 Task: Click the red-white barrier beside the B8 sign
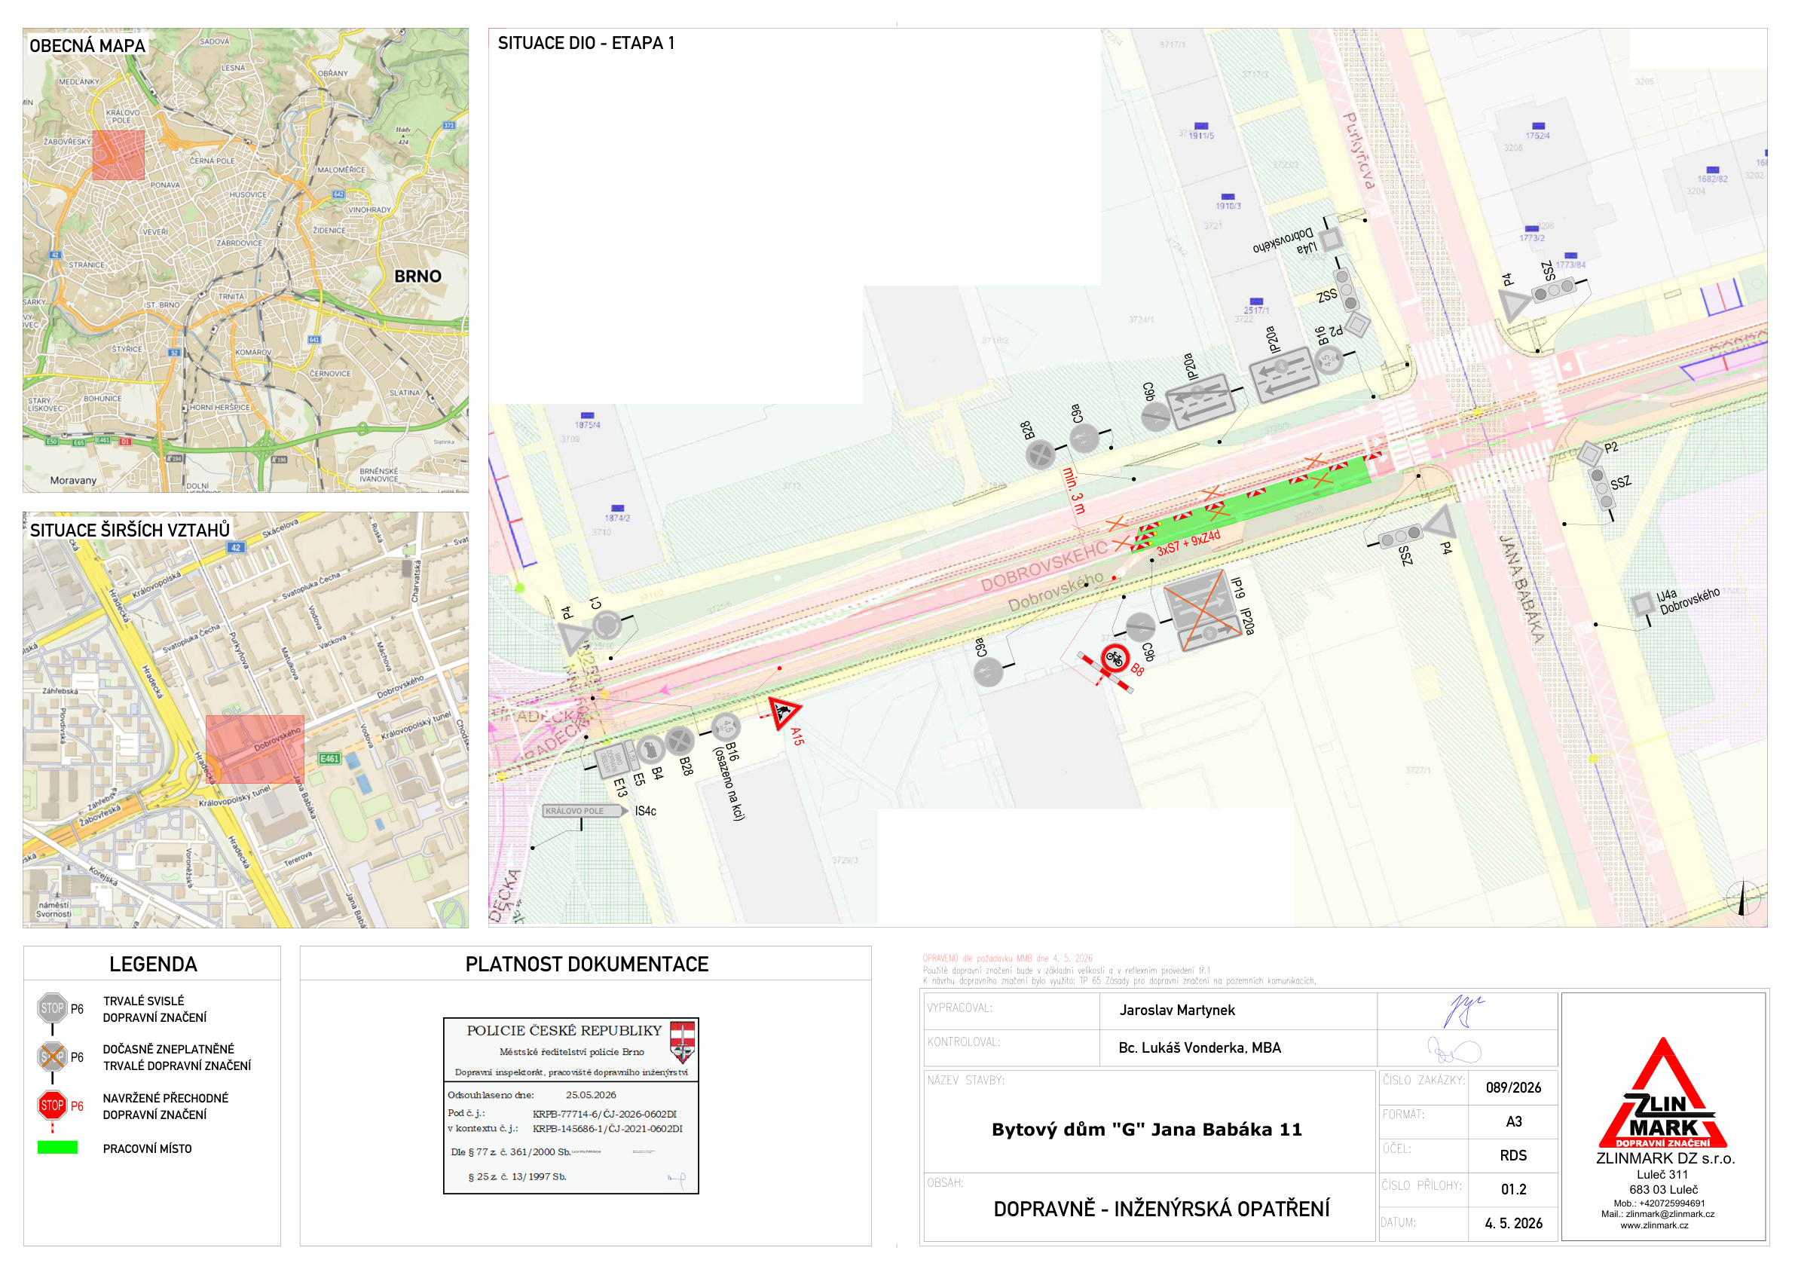tap(1105, 672)
